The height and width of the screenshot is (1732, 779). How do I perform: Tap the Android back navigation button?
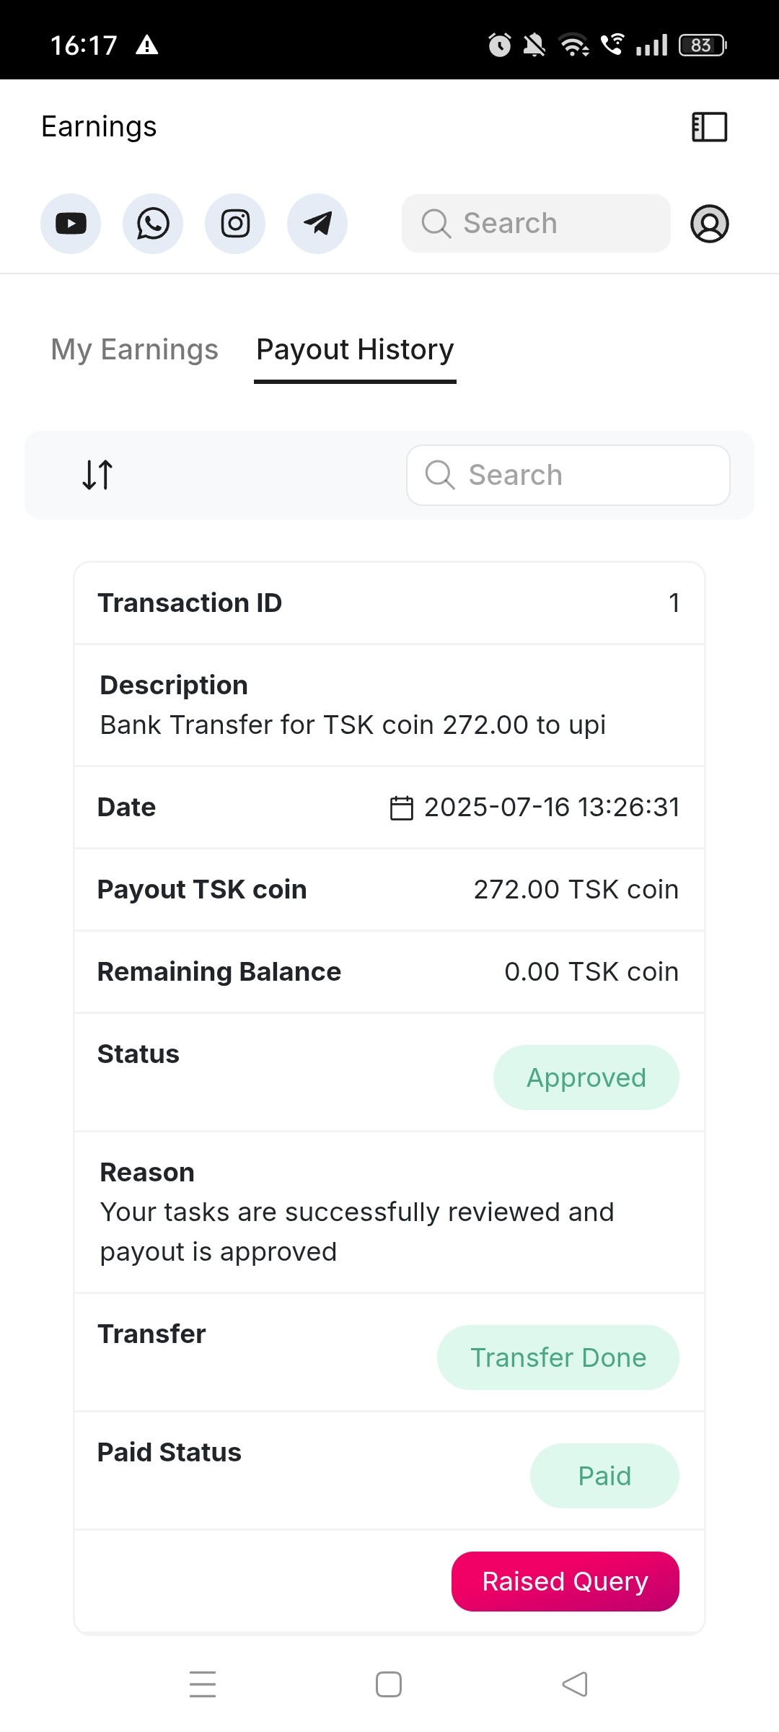(x=575, y=1684)
